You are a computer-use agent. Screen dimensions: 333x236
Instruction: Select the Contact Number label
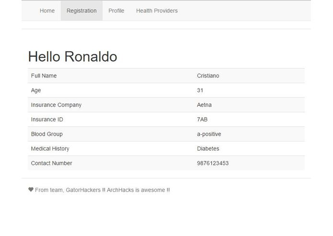[x=51, y=163]
